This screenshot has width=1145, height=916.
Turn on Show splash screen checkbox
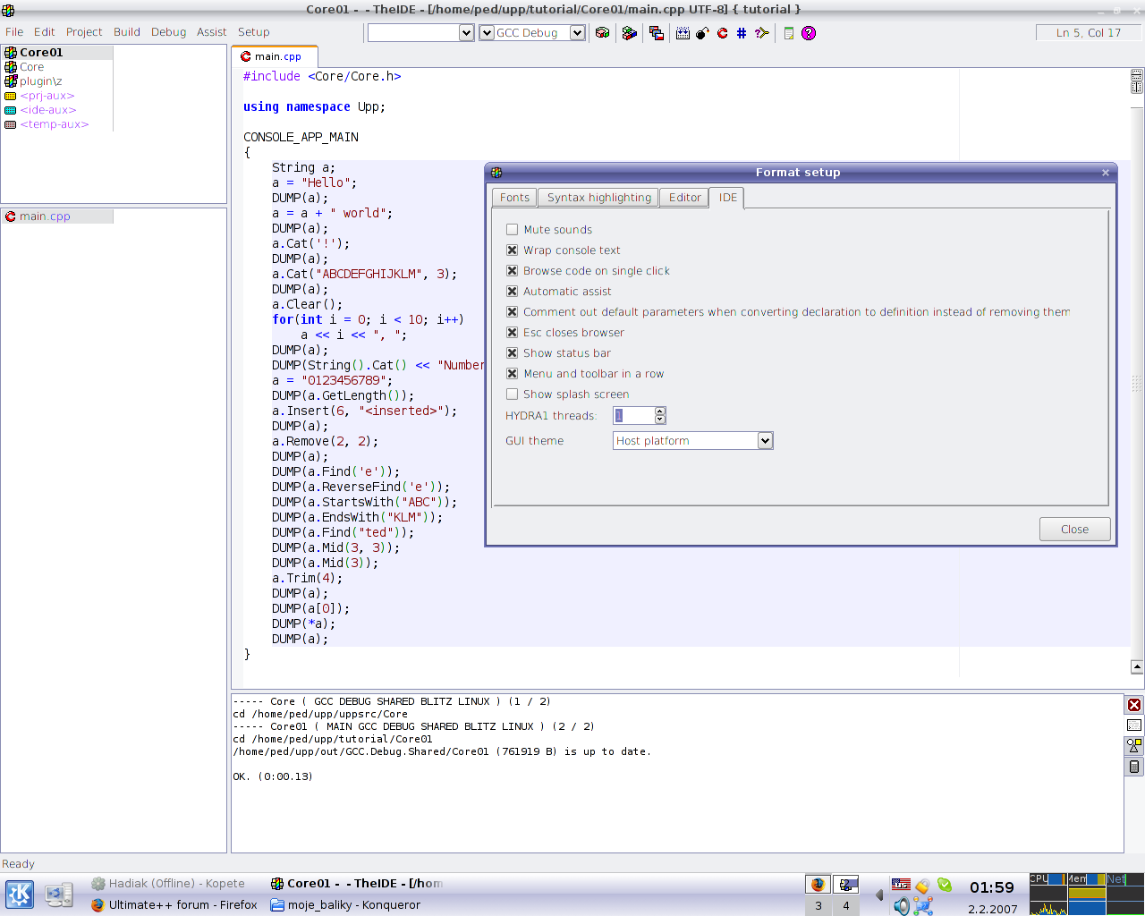[513, 394]
